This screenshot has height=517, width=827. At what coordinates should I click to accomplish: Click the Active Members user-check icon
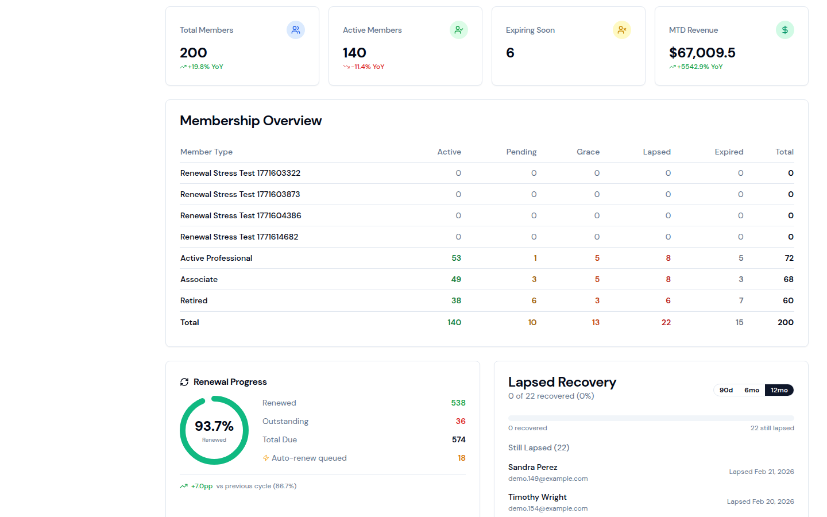[x=459, y=30]
